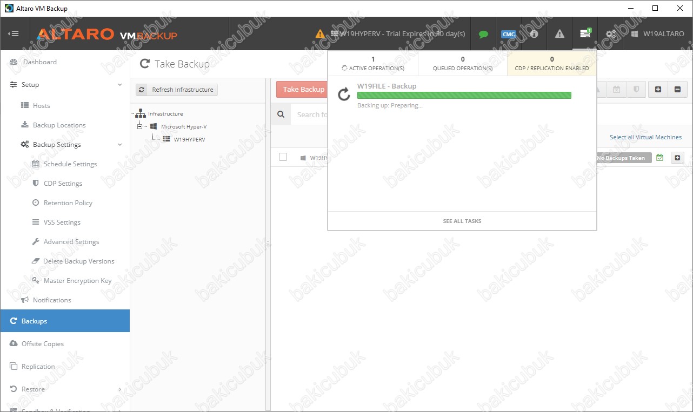The width and height of the screenshot is (693, 412).
Task: Click See All Tasks link
Action: coord(462,221)
